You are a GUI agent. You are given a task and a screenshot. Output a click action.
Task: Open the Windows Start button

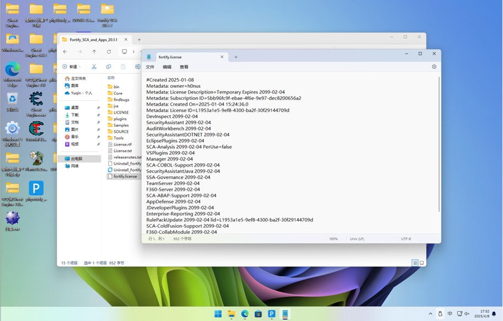pyautogui.click(x=218, y=314)
